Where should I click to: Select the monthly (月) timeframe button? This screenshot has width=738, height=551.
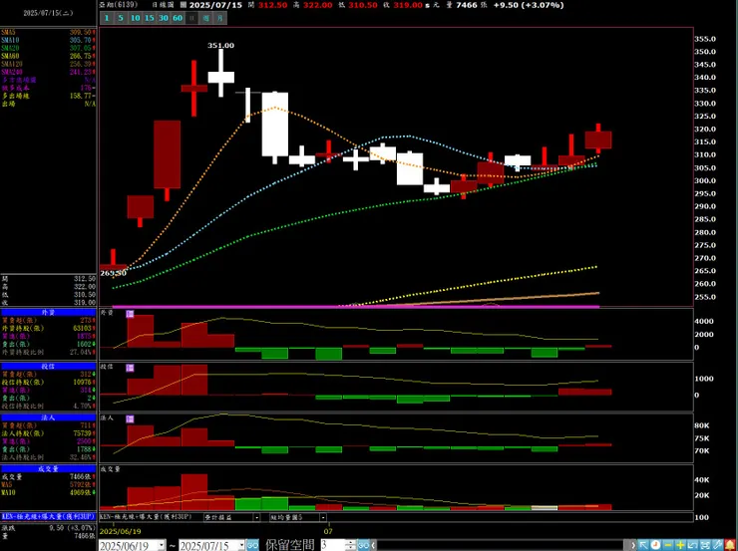pos(220,18)
